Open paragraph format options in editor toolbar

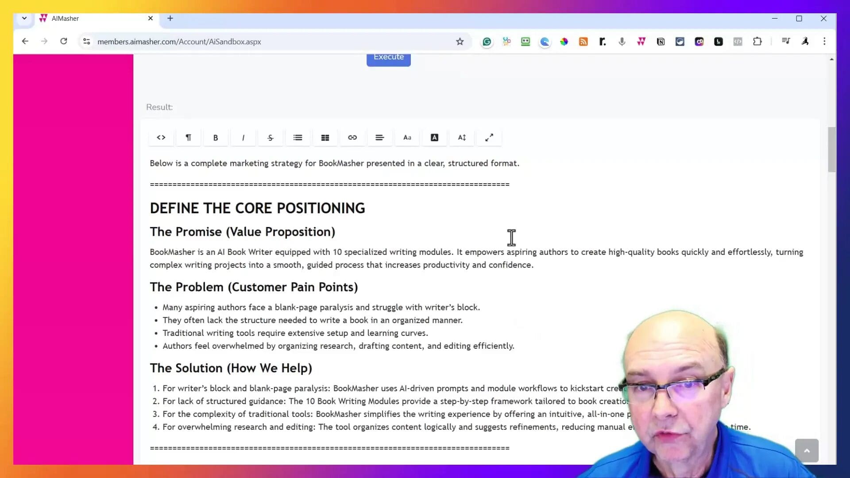click(x=188, y=138)
